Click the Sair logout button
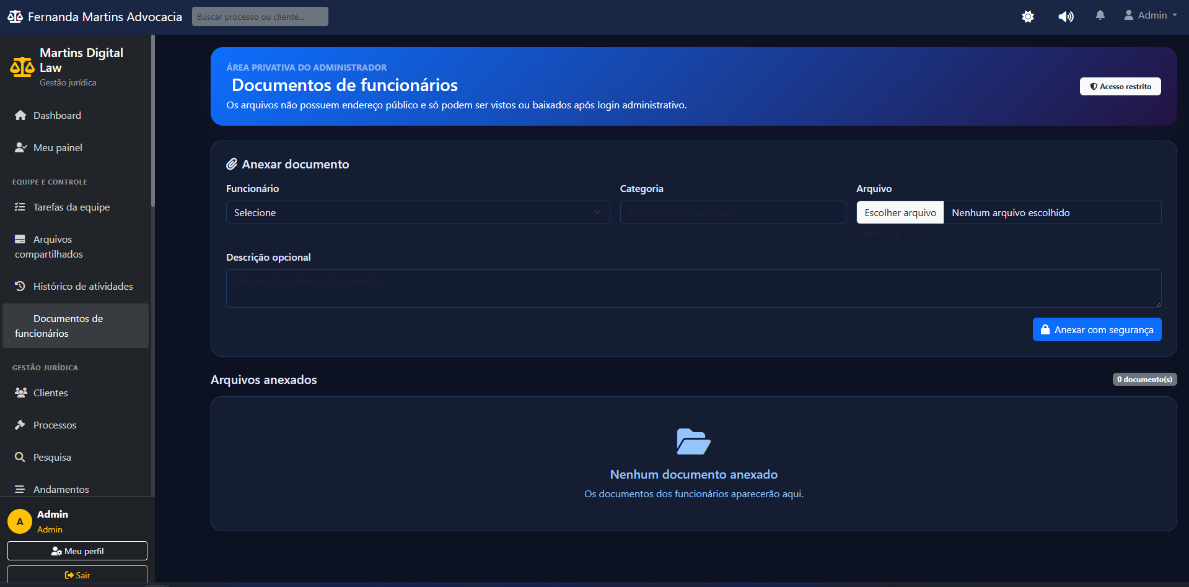The image size is (1189, 587). [77, 575]
